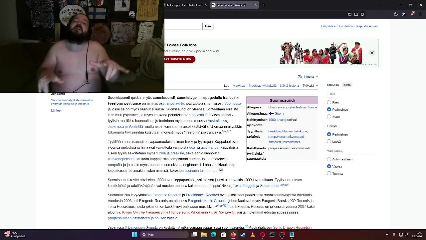Open the Exogenic Records link
The height and width of the screenshot is (240, 426).
pyautogui.click(x=167, y=195)
